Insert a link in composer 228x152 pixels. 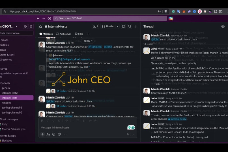pos(66,121)
